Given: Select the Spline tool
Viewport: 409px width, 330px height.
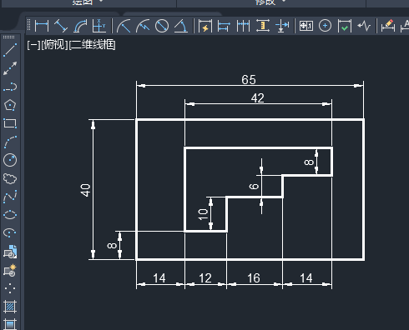Looking at the screenshot, I should (10, 197).
